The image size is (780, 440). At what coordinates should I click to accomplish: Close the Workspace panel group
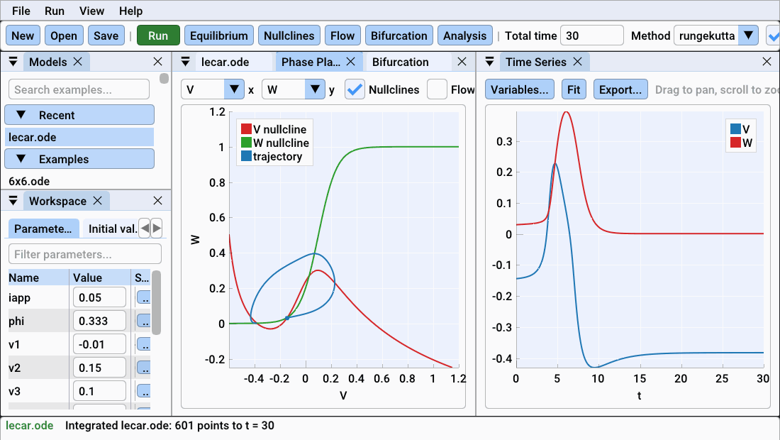pos(157,201)
